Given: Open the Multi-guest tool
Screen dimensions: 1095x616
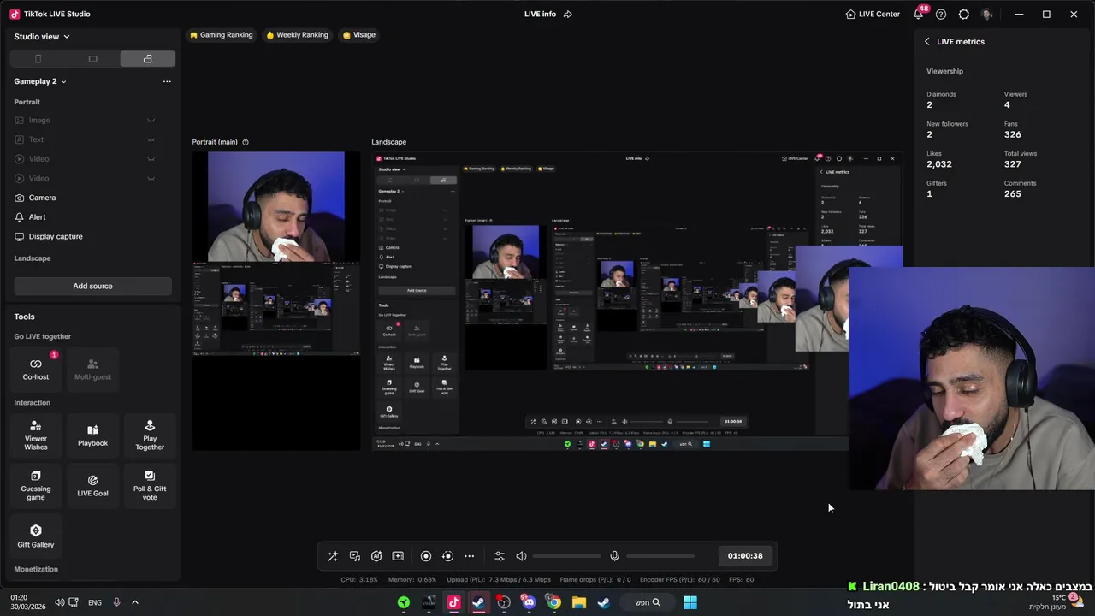Looking at the screenshot, I should pos(92,369).
